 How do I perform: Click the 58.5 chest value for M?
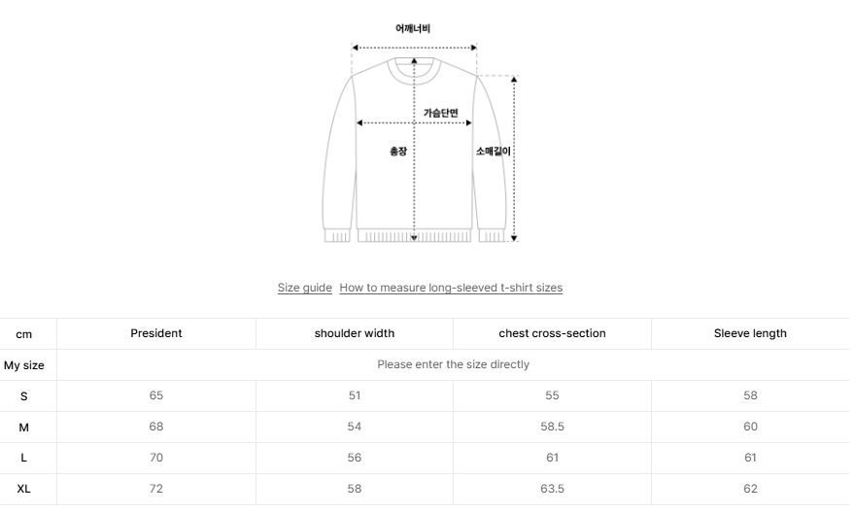[x=552, y=427]
